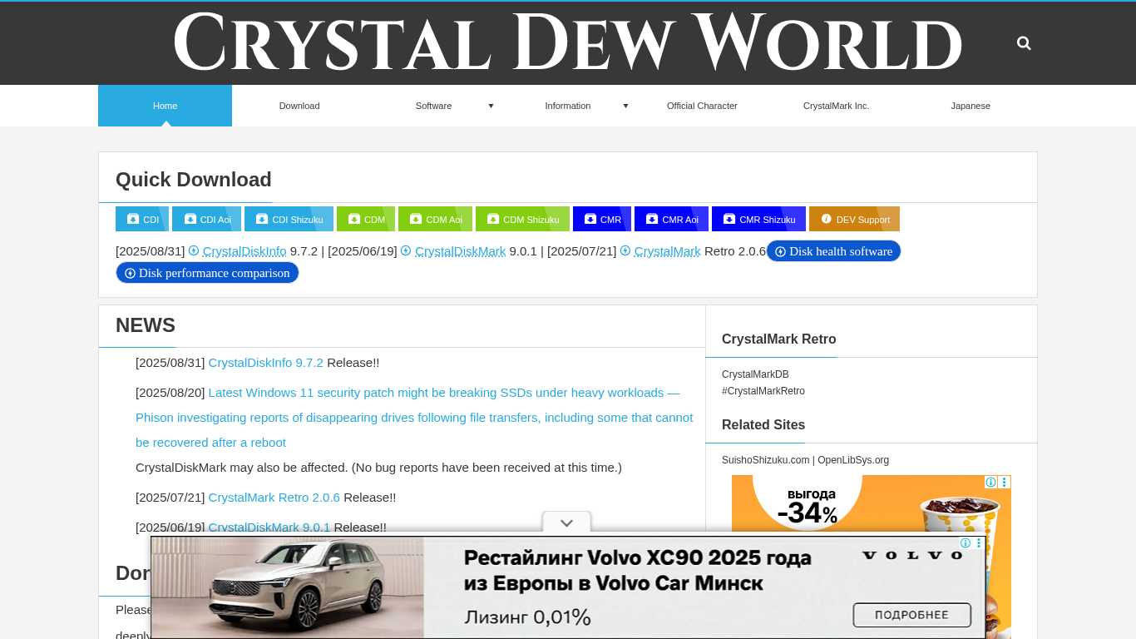Image resolution: width=1136 pixels, height=639 pixels.
Task: Click the Volvo logo in the banner ad
Action: 912,555
